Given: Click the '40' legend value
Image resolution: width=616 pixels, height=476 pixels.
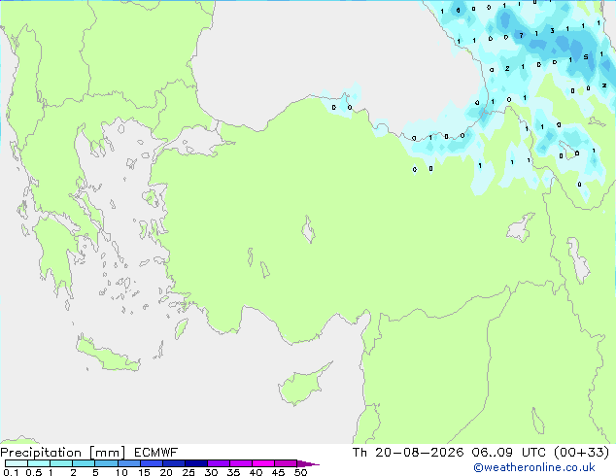Looking at the screenshot, I should click(x=256, y=472).
